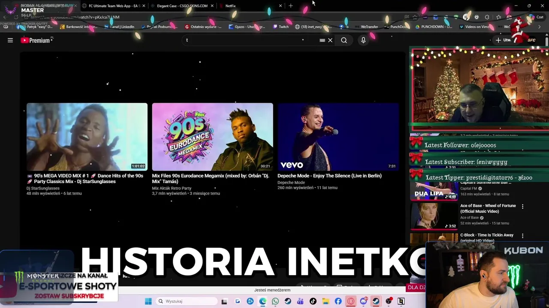Open Ace of Base video options menu
Viewport: 549px width, 308px height.
point(522,207)
